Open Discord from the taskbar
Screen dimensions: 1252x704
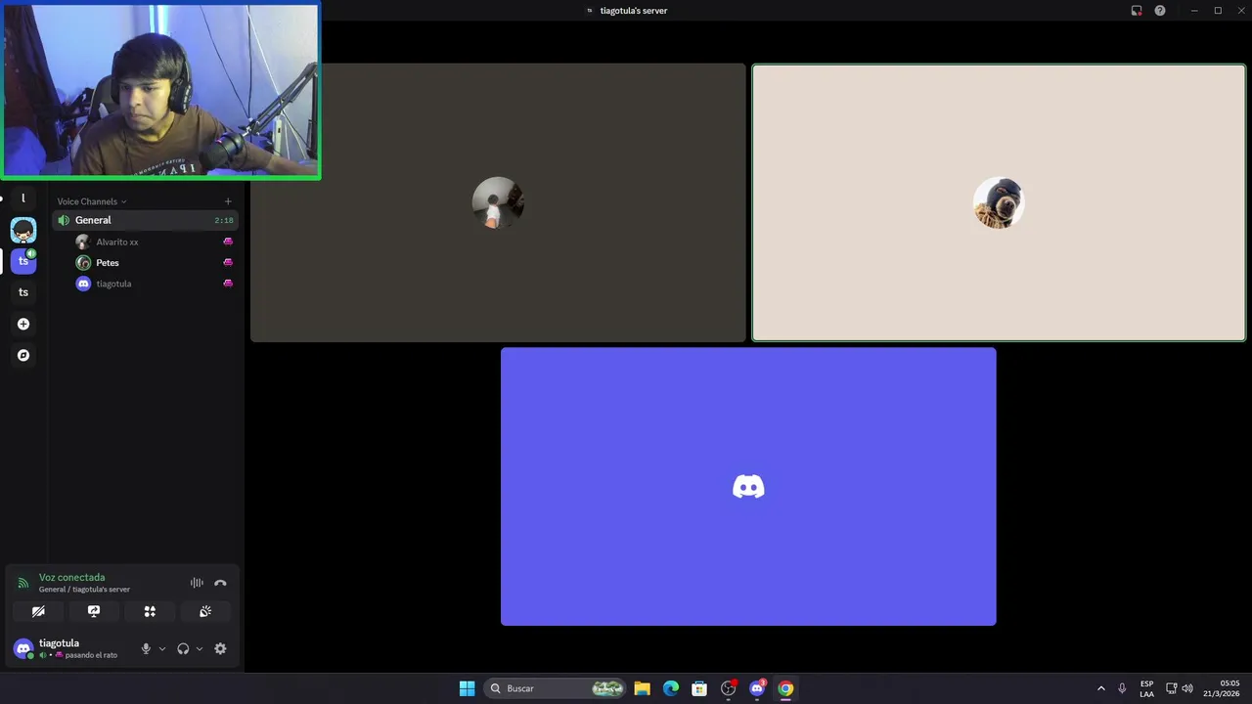(757, 688)
